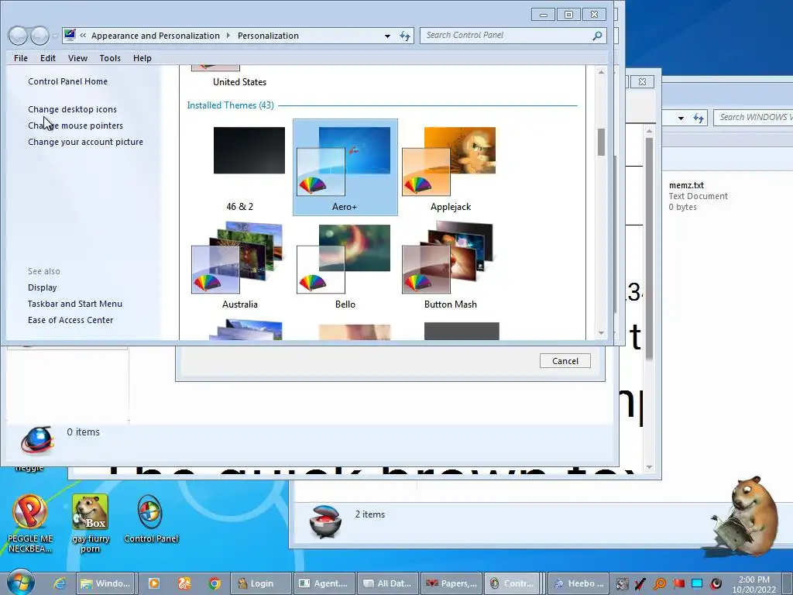Image resolution: width=793 pixels, height=595 pixels.
Task: Expand address dropdown in background Explorer window
Action: pyautogui.click(x=681, y=118)
